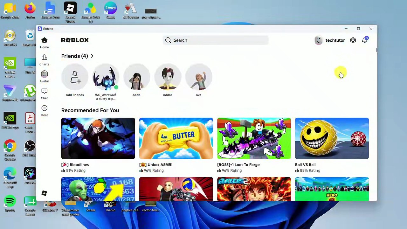Click the magnifier icon in search bar
407x229 pixels.
click(168, 40)
